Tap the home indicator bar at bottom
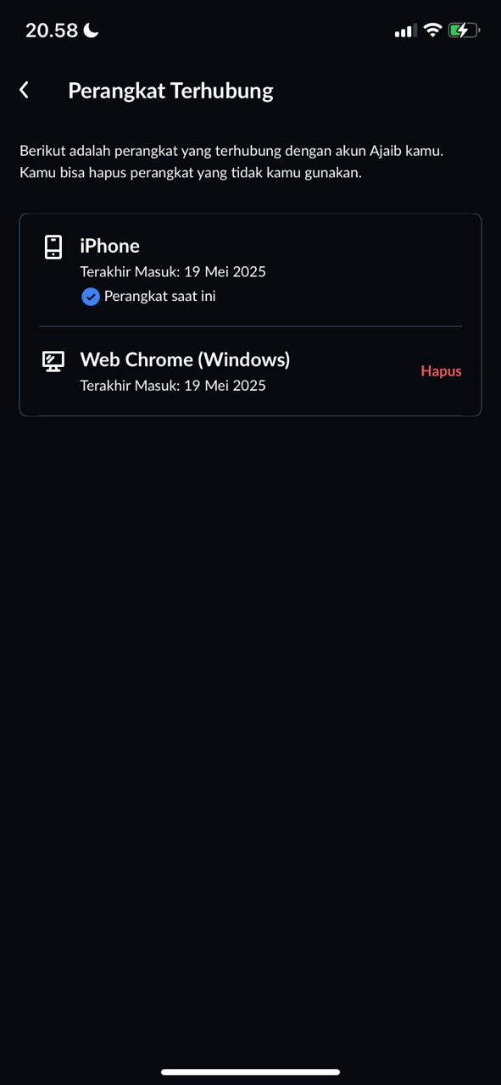This screenshot has width=501, height=1085. 250,1072
